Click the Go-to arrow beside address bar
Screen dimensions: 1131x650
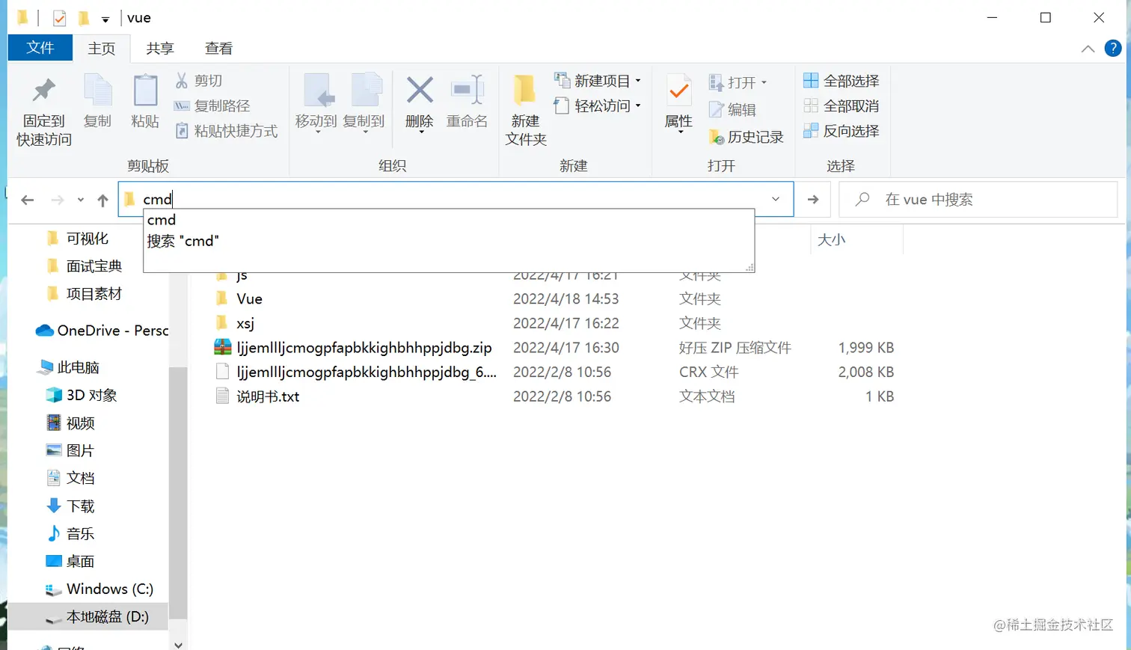813,200
